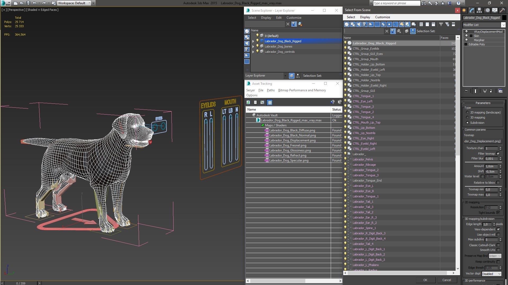Viewport: 508px width, 285px height.
Task: Click Select Invert icon in Select From Scene
Action: pyautogui.click(x=433, y=24)
